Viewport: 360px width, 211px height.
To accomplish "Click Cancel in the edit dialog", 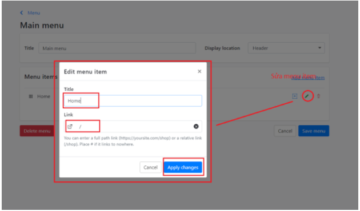I will pyautogui.click(x=150, y=168).
